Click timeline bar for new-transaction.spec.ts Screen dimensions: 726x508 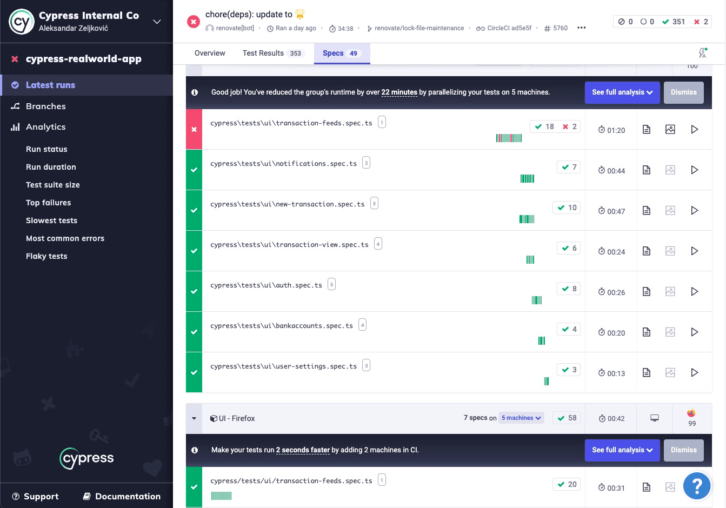click(x=527, y=219)
